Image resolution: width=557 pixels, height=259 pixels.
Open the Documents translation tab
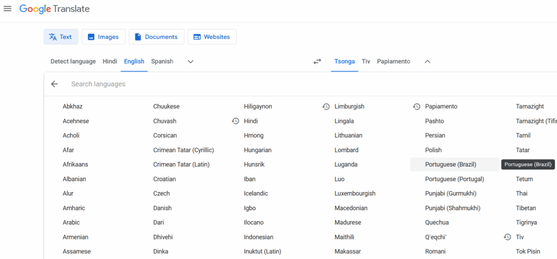point(156,37)
